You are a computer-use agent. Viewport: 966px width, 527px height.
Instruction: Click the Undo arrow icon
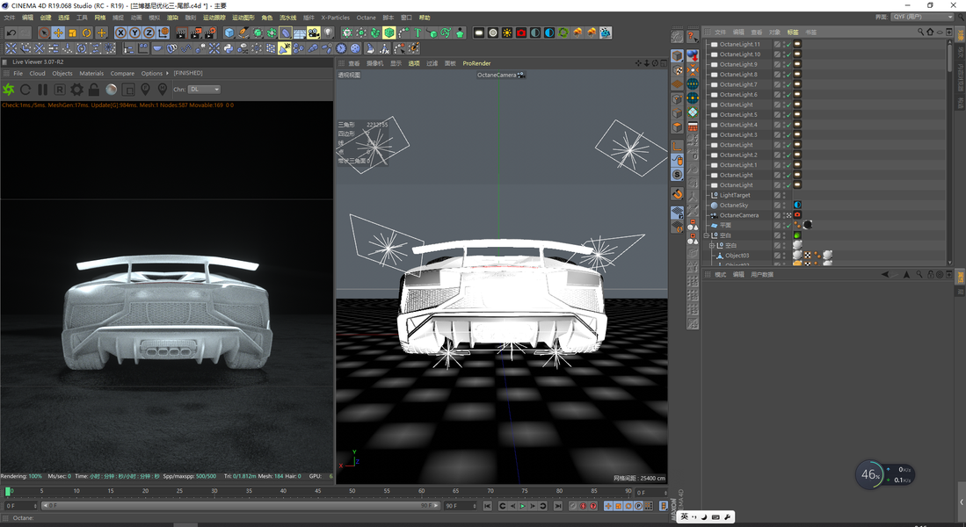pos(11,32)
